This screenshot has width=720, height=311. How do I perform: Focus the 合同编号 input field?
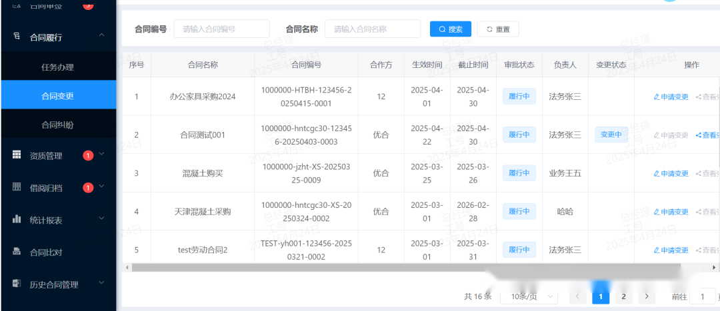tap(221, 29)
